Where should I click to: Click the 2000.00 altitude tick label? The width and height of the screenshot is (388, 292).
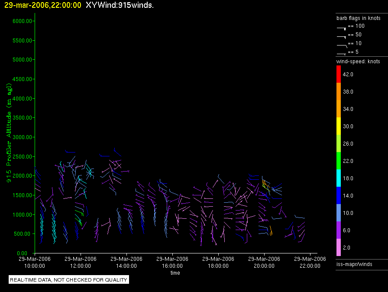point(22,176)
